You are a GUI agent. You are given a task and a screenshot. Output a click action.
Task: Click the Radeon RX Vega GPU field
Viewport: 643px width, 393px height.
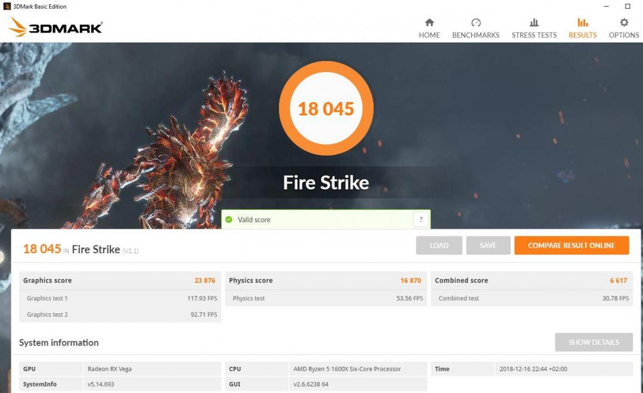pos(109,368)
